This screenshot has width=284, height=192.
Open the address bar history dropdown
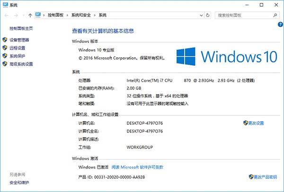tap(201, 16)
